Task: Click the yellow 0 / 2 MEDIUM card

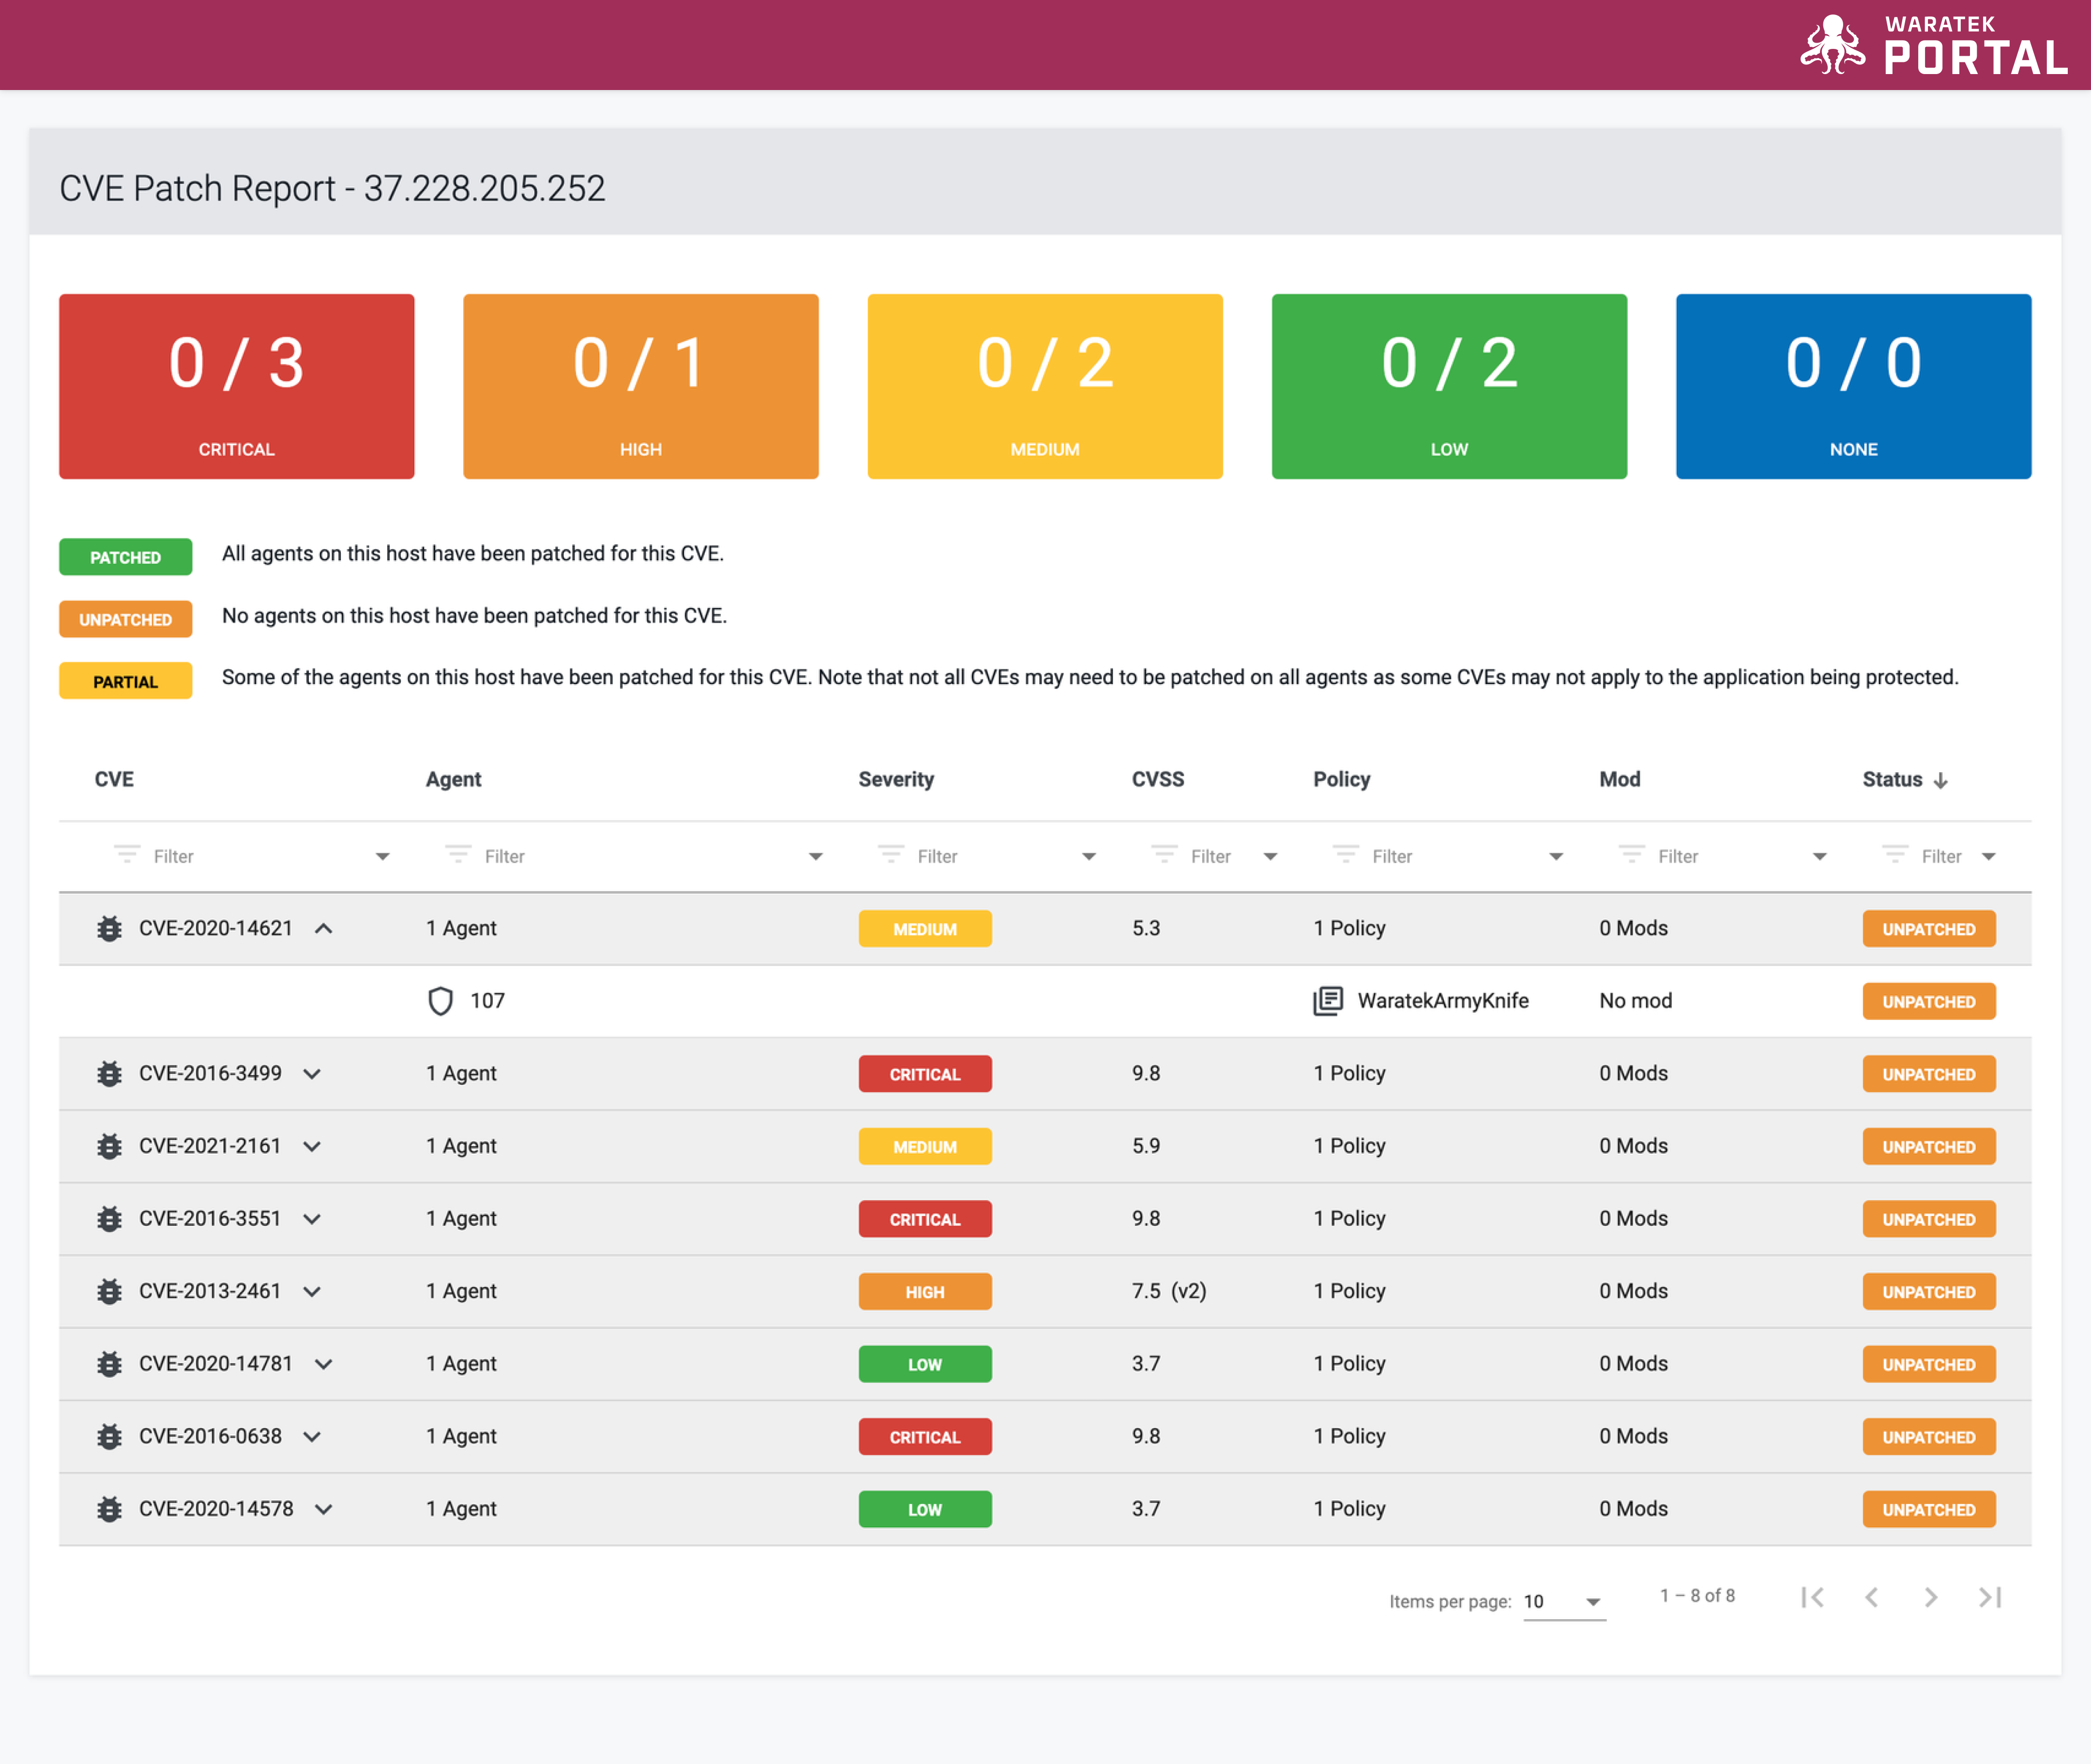Action: (1045, 386)
